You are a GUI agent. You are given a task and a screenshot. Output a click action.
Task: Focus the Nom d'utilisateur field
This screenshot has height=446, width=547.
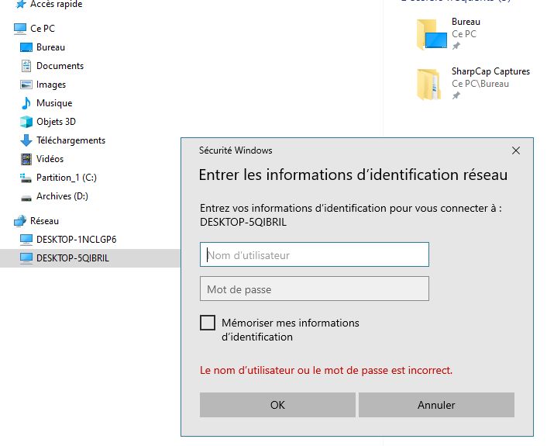(x=315, y=254)
